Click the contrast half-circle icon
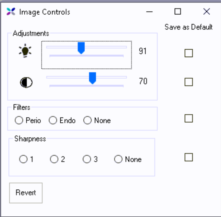The image size is (221, 217). (x=26, y=82)
